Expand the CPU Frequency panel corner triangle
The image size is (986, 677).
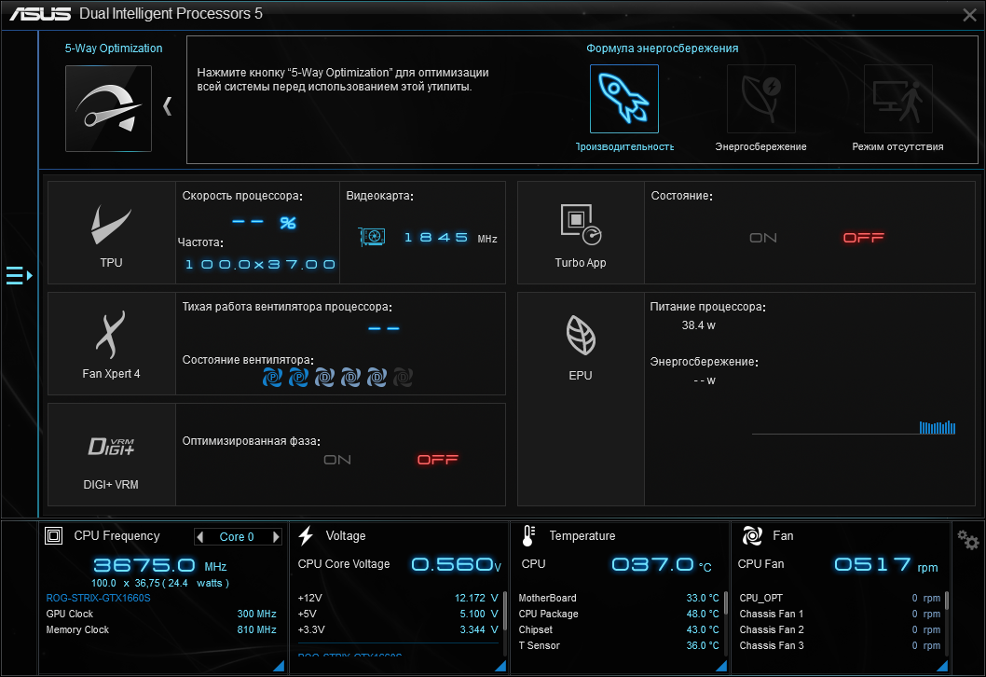point(279,666)
